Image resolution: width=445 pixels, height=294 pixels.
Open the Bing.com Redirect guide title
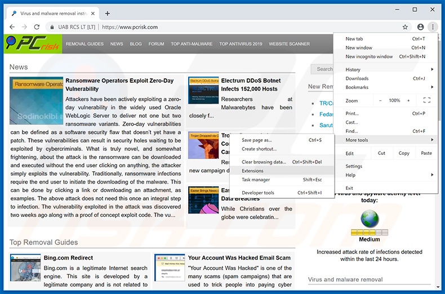click(68, 258)
